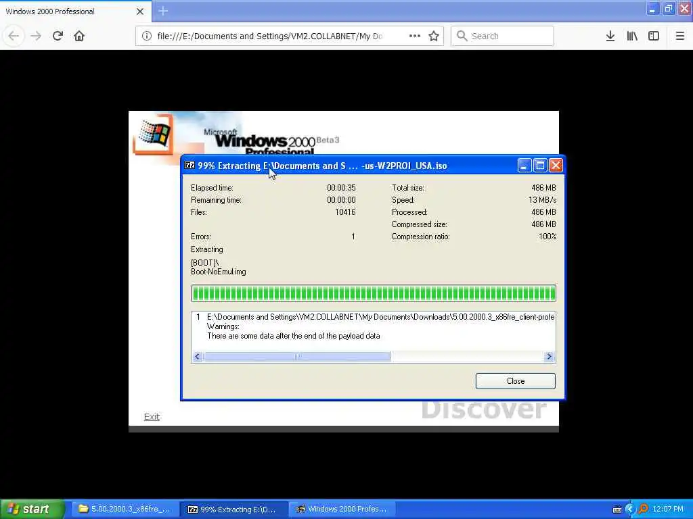Go forward with the browser forward arrow
The height and width of the screenshot is (519, 693).
click(36, 36)
